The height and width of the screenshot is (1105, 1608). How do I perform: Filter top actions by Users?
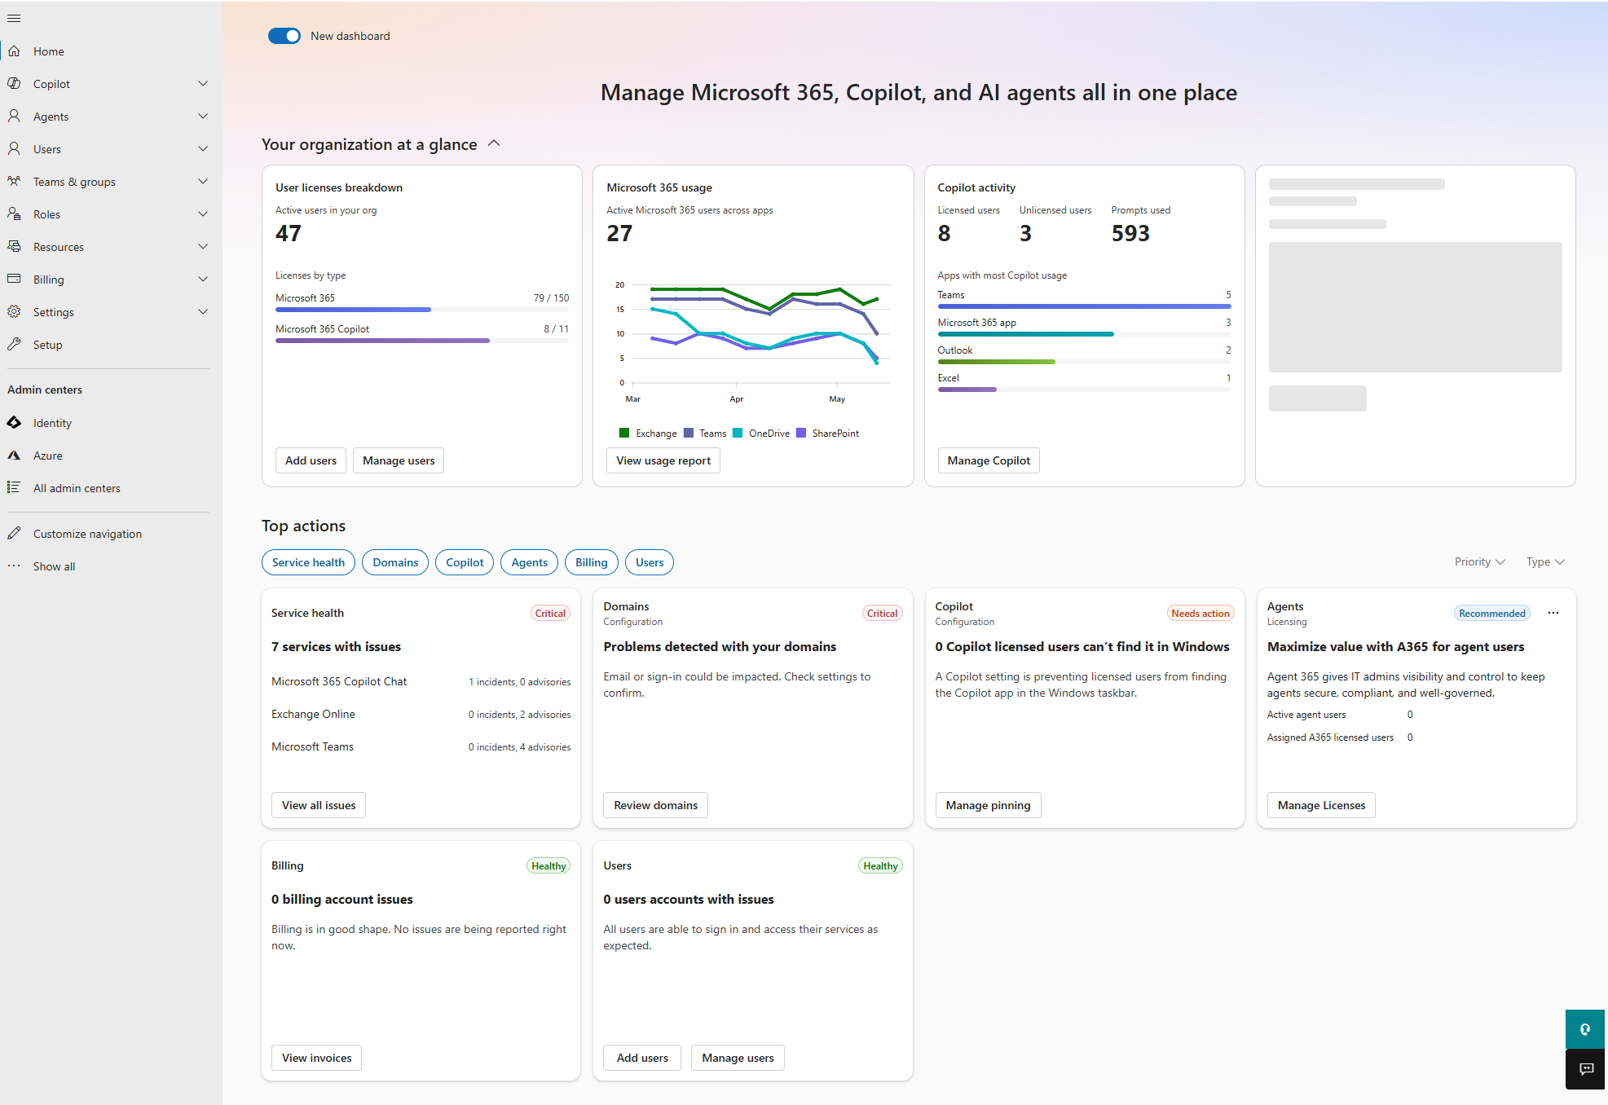pos(650,562)
